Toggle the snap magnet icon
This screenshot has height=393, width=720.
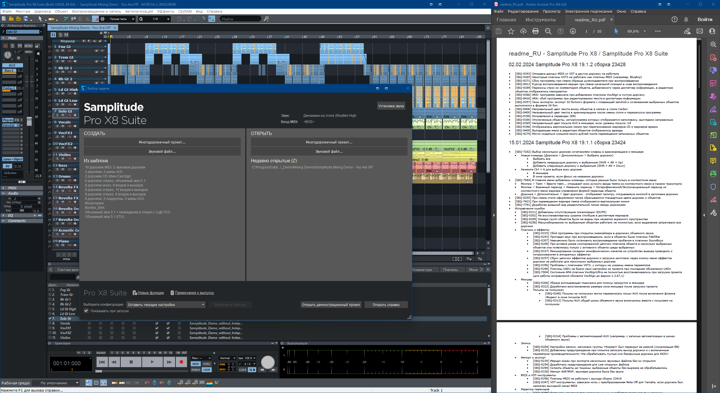(x=95, y=19)
